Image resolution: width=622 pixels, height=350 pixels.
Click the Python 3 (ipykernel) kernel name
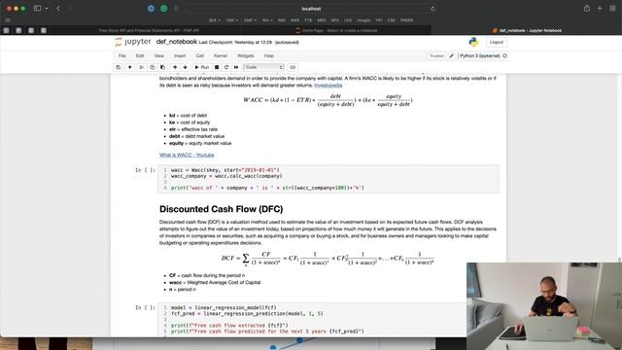pos(479,56)
